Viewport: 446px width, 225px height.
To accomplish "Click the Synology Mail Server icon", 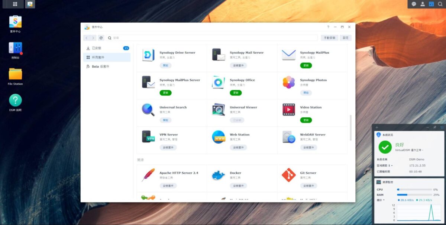I will 219,55.
